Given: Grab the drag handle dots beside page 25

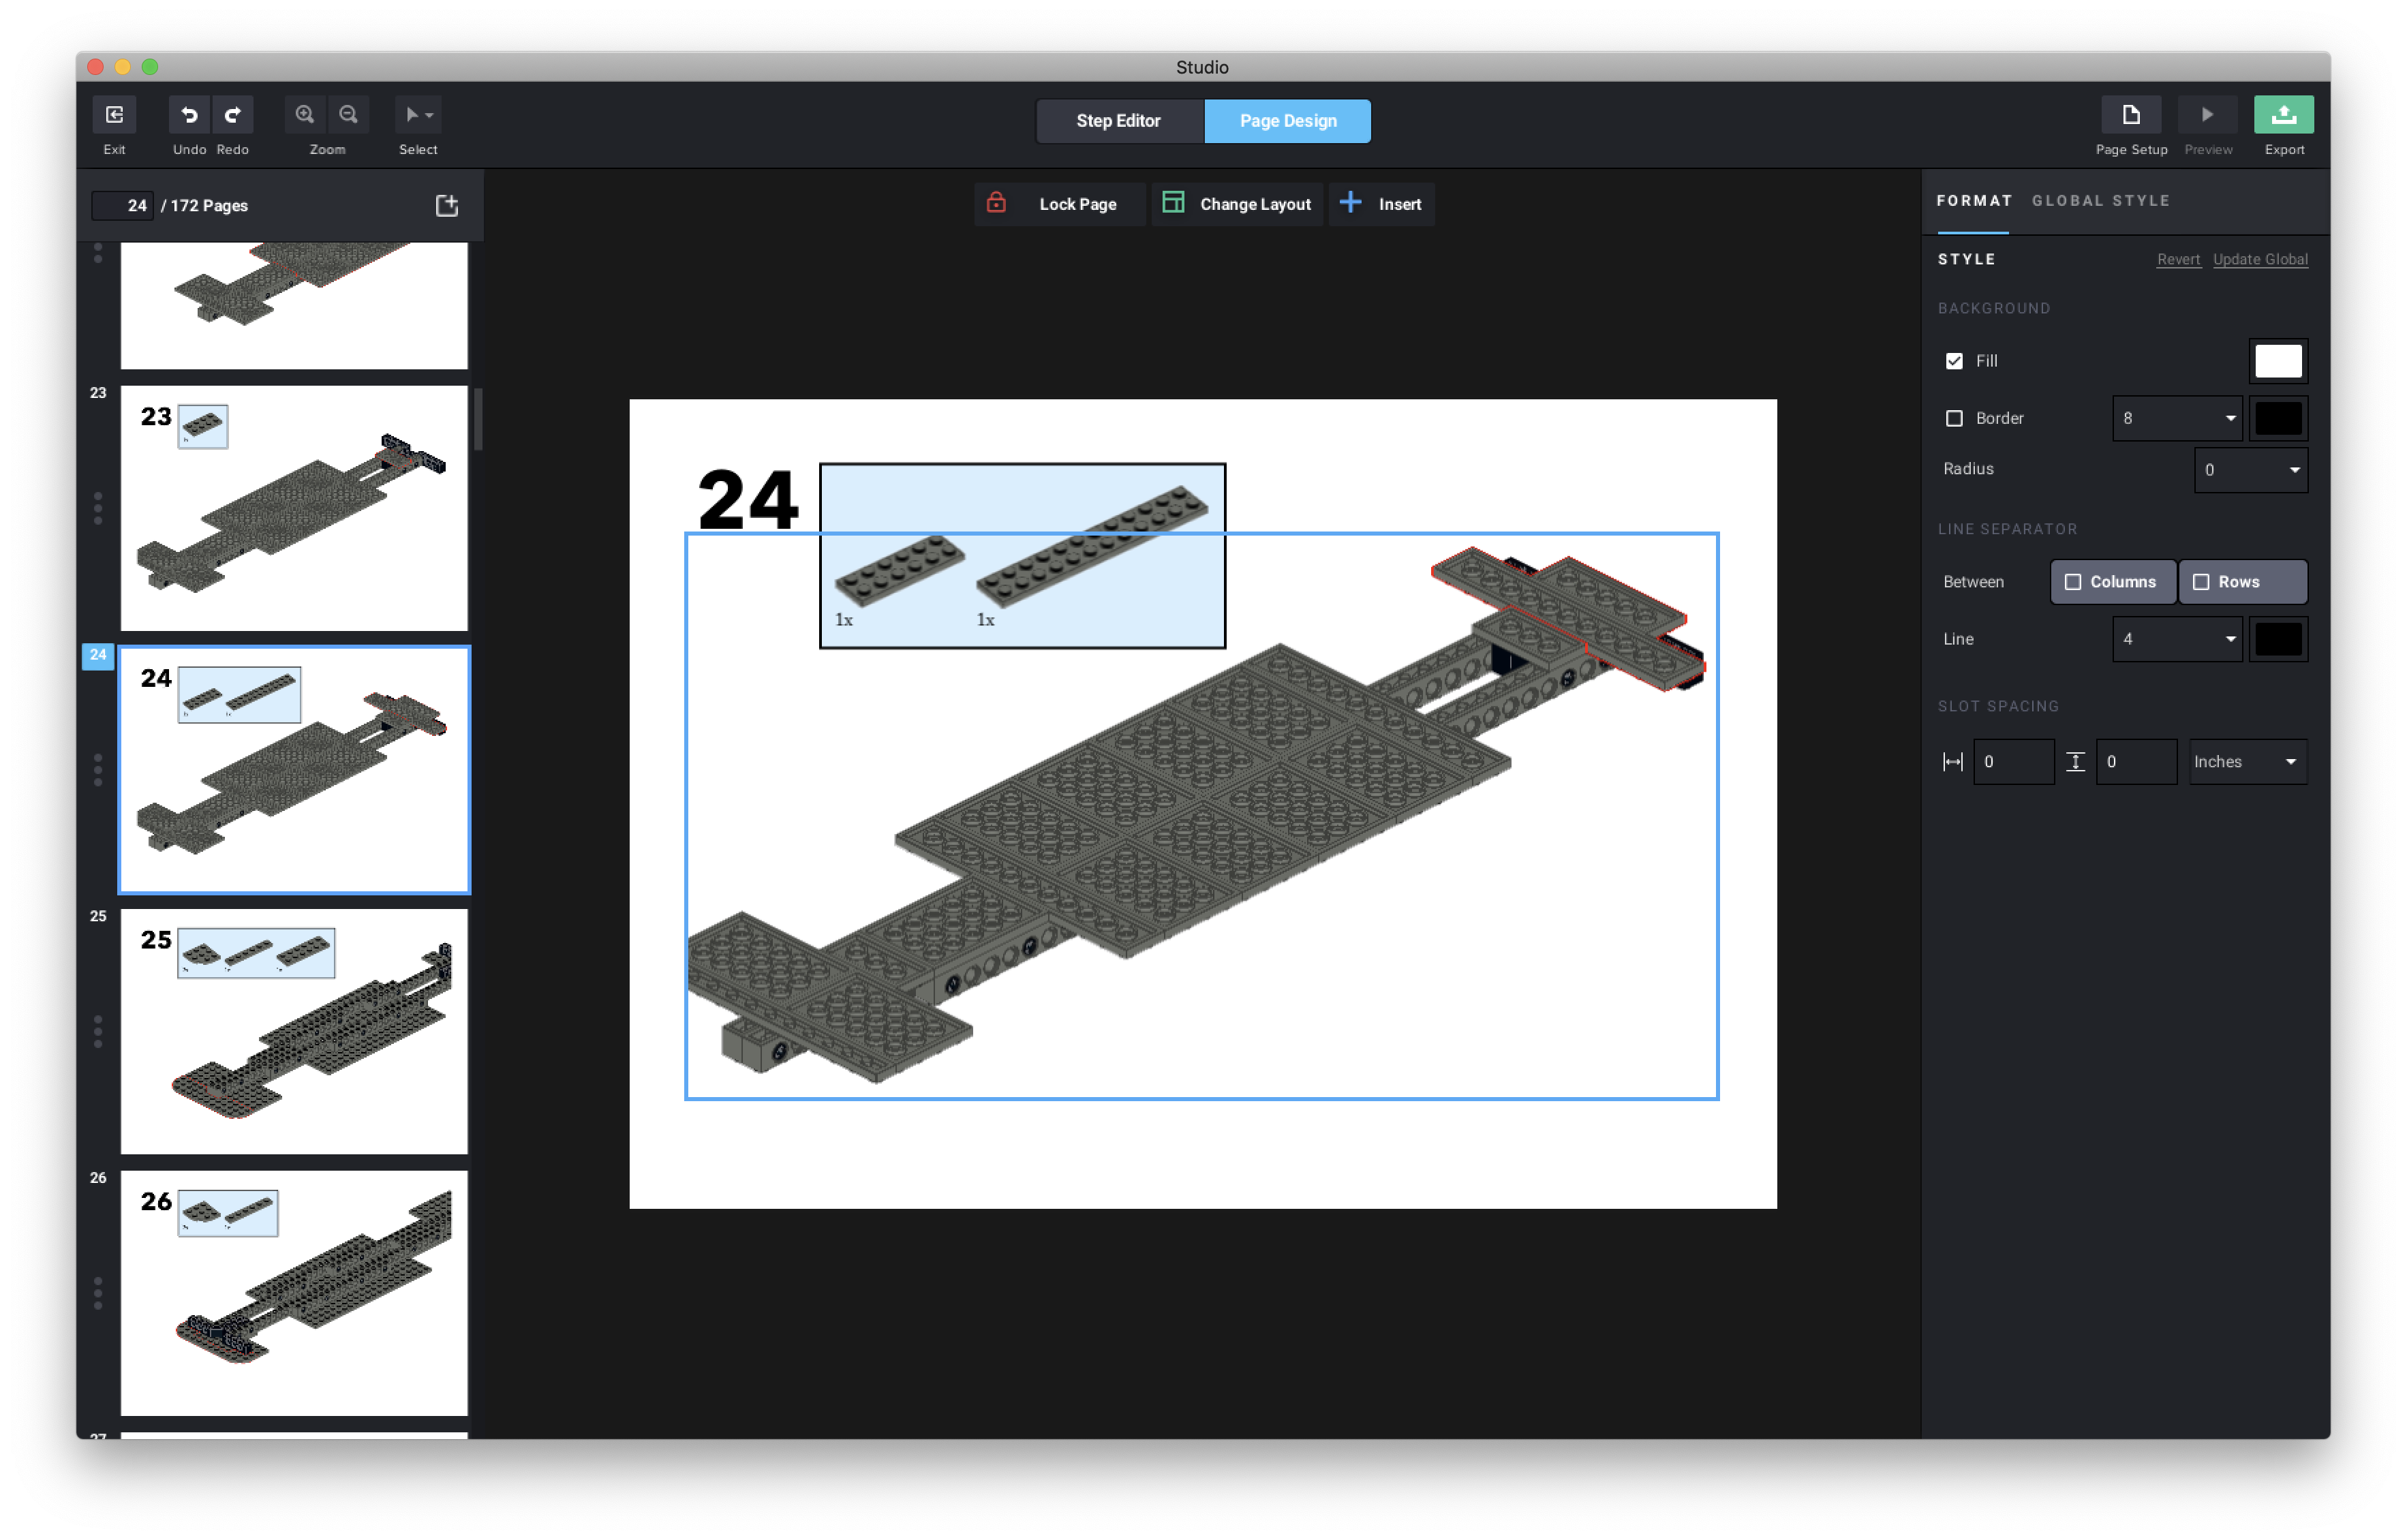Looking at the screenshot, I should [98, 1032].
